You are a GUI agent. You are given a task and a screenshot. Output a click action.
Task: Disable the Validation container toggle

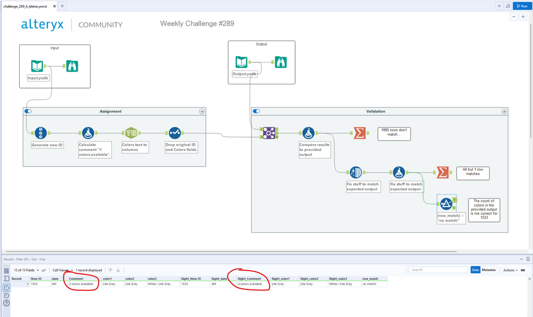[256, 111]
